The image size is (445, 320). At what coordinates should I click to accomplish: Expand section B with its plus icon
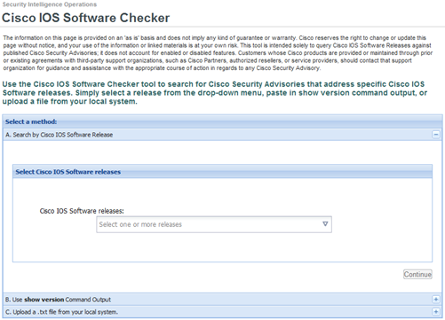(x=436, y=300)
